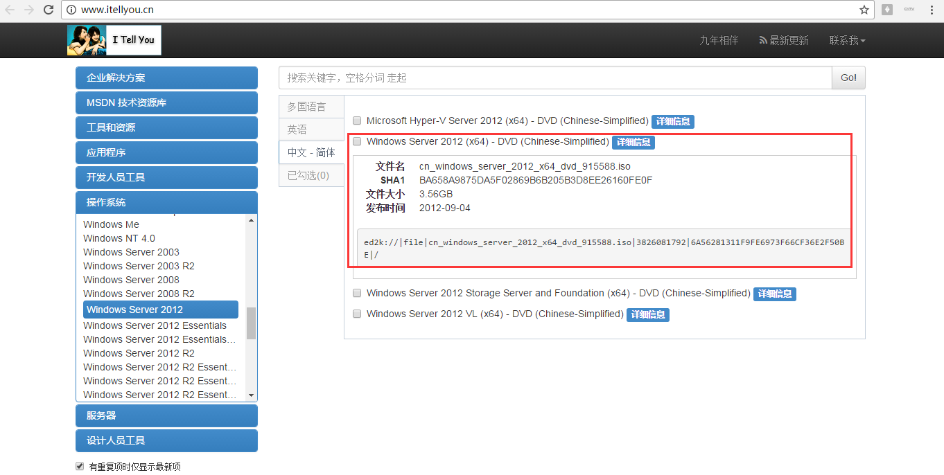This screenshot has height=475, width=944.
Task: Reload the page with refresh icon
Action: pos(49,10)
